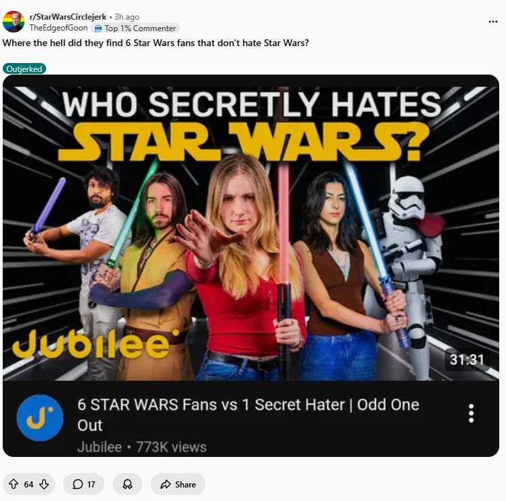Click the Top 1% Commenter badge
Screen dimensions: 506x501
tap(135, 28)
